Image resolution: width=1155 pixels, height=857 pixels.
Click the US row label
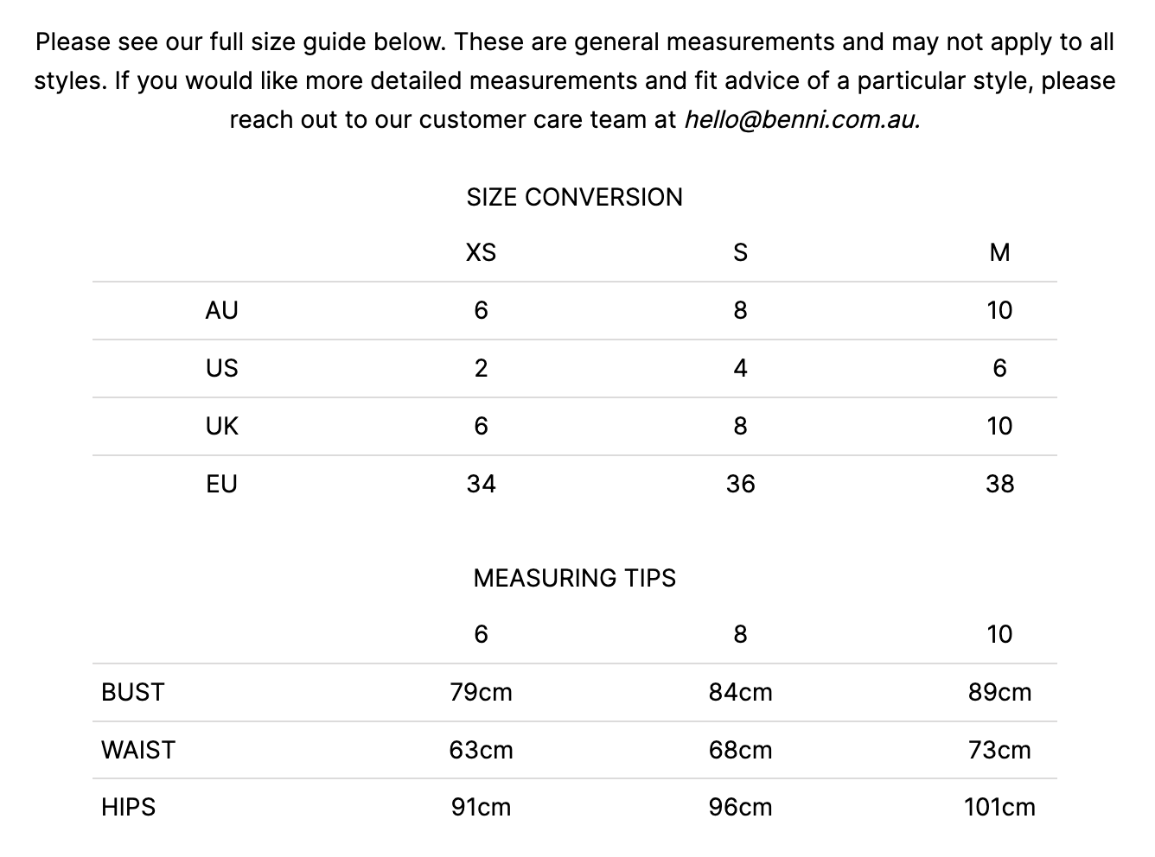pos(221,368)
